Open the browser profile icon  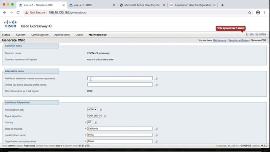(258, 12)
